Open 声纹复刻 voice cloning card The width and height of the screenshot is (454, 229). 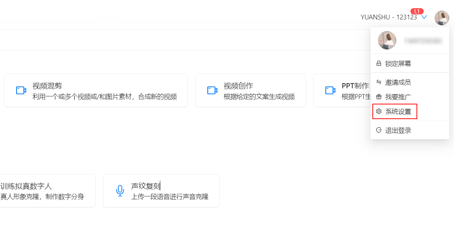(x=161, y=190)
